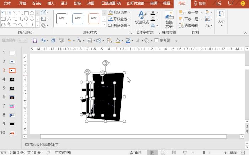
Task: Switch to the 动画 animations tab
Action: coord(90,3)
